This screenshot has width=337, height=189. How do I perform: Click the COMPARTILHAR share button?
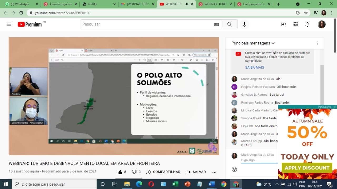pos(163,172)
